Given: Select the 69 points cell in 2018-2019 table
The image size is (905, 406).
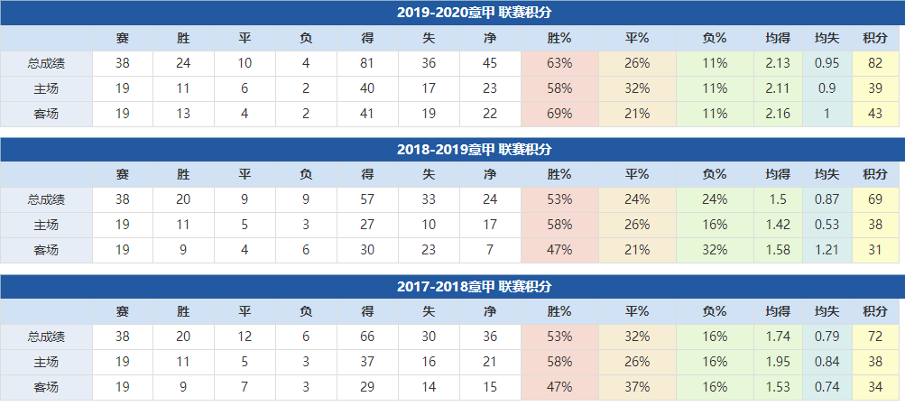Looking at the screenshot, I should pyautogui.click(x=874, y=199).
